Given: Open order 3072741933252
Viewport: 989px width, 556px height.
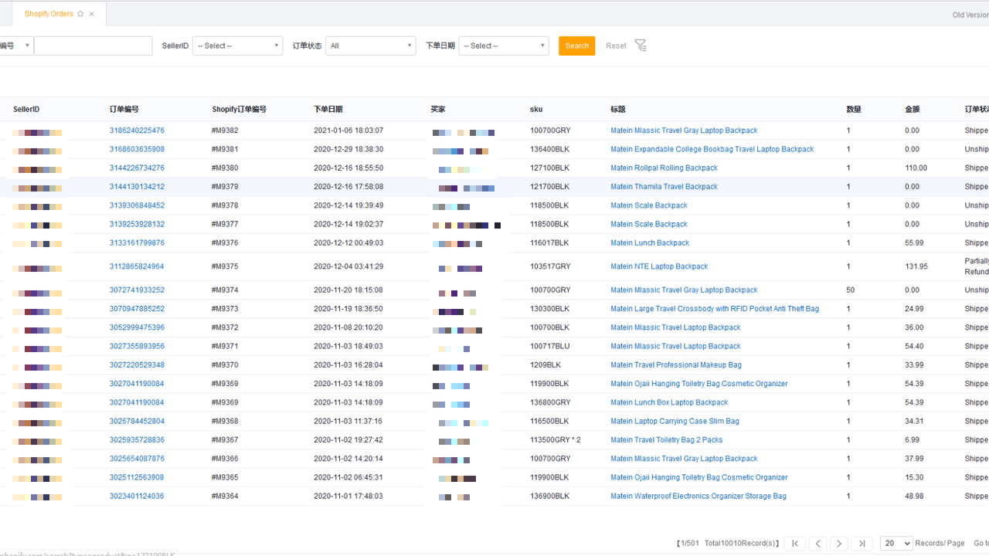Looking at the screenshot, I should coord(137,290).
